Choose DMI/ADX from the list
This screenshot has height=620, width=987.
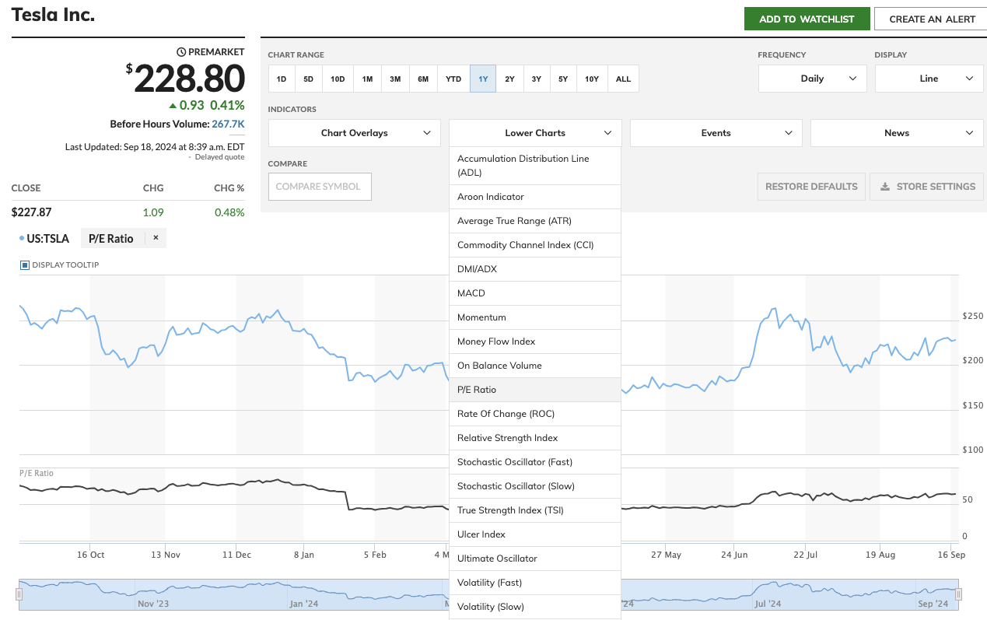pos(535,269)
